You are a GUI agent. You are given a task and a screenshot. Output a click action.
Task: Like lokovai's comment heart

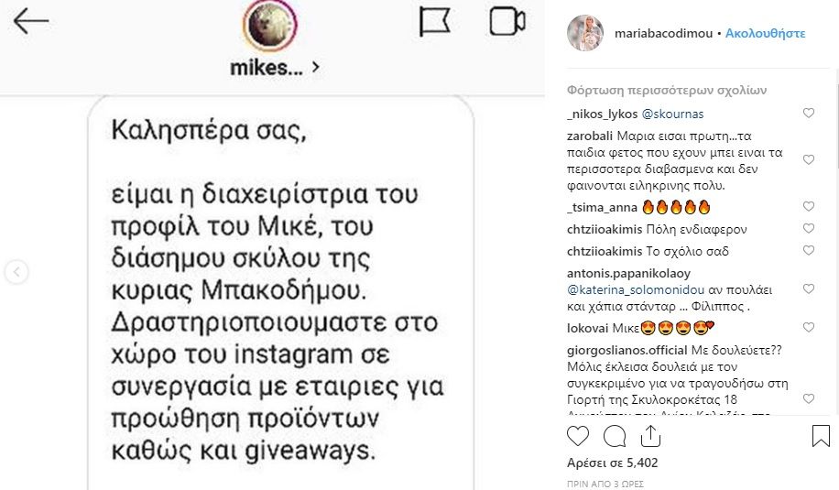(809, 327)
